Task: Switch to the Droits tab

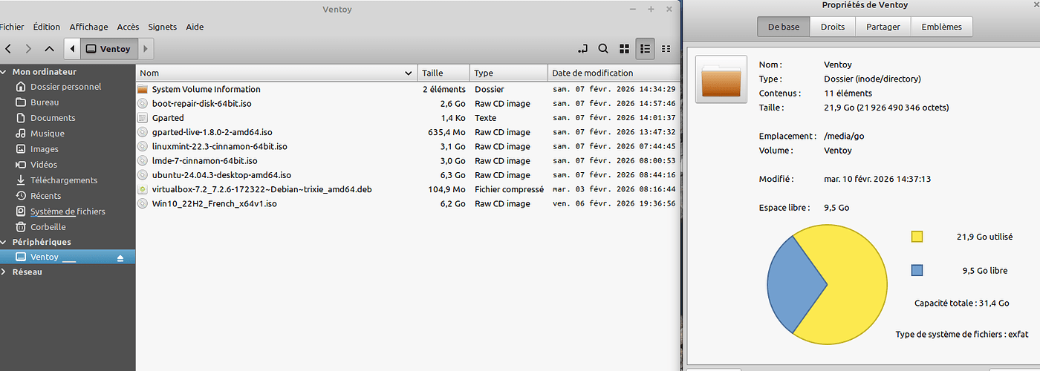Action: click(x=832, y=27)
